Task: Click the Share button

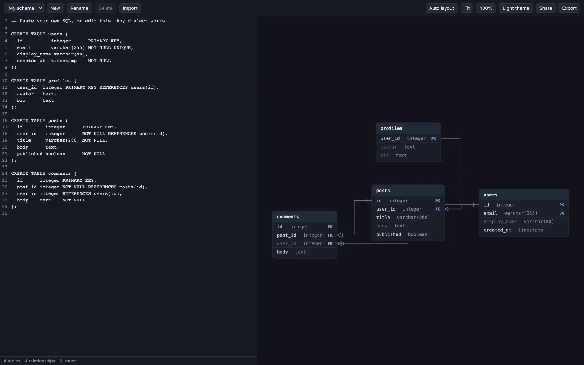Action: click(546, 8)
